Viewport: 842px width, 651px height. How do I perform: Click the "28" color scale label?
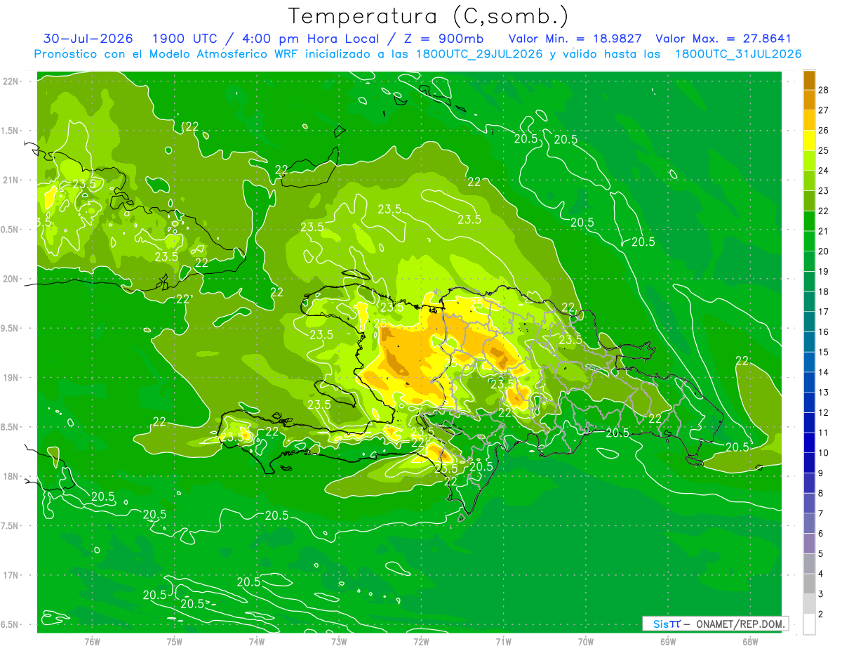pyautogui.click(x=823, y=90)
